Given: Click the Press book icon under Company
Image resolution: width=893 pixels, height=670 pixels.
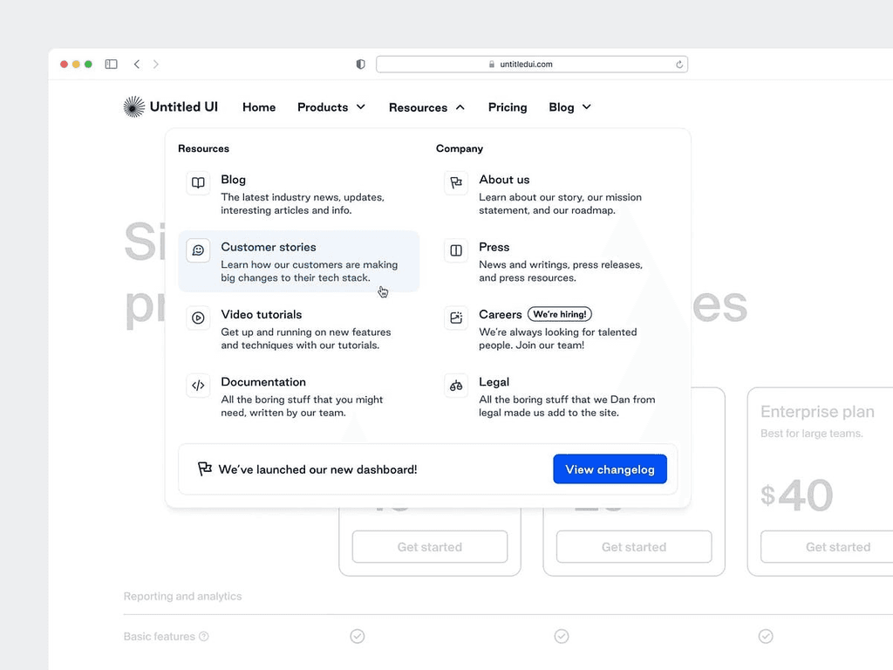Looking at the screenshot, I should tap(455, 251).
